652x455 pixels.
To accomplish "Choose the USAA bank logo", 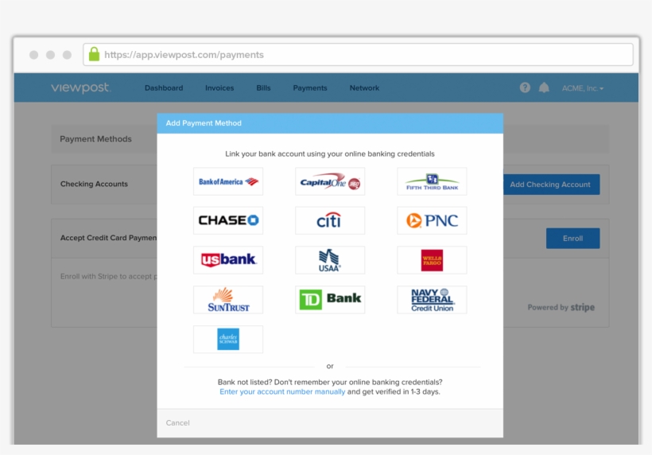I will [x=330, y=260].
